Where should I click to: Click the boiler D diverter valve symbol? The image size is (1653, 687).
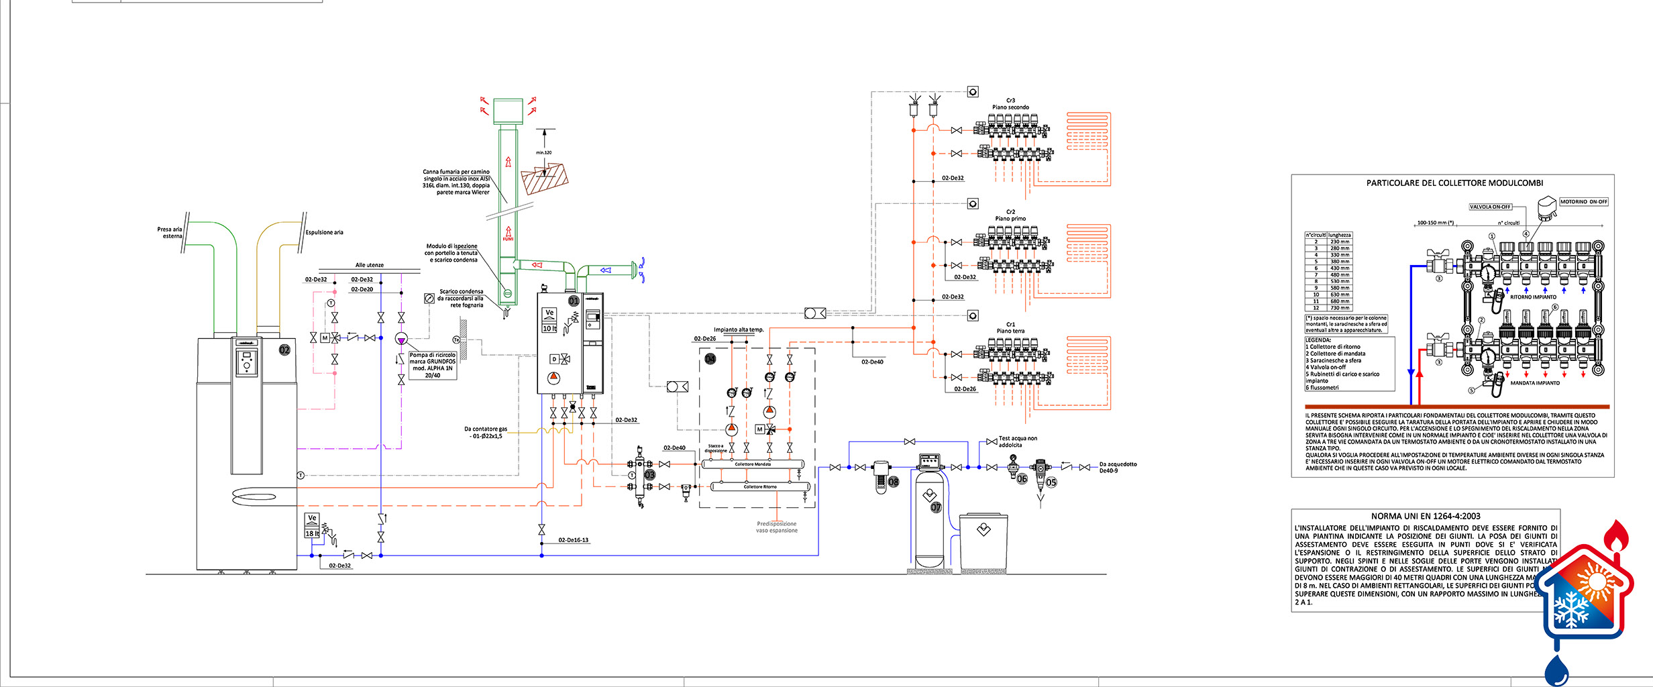560,359
